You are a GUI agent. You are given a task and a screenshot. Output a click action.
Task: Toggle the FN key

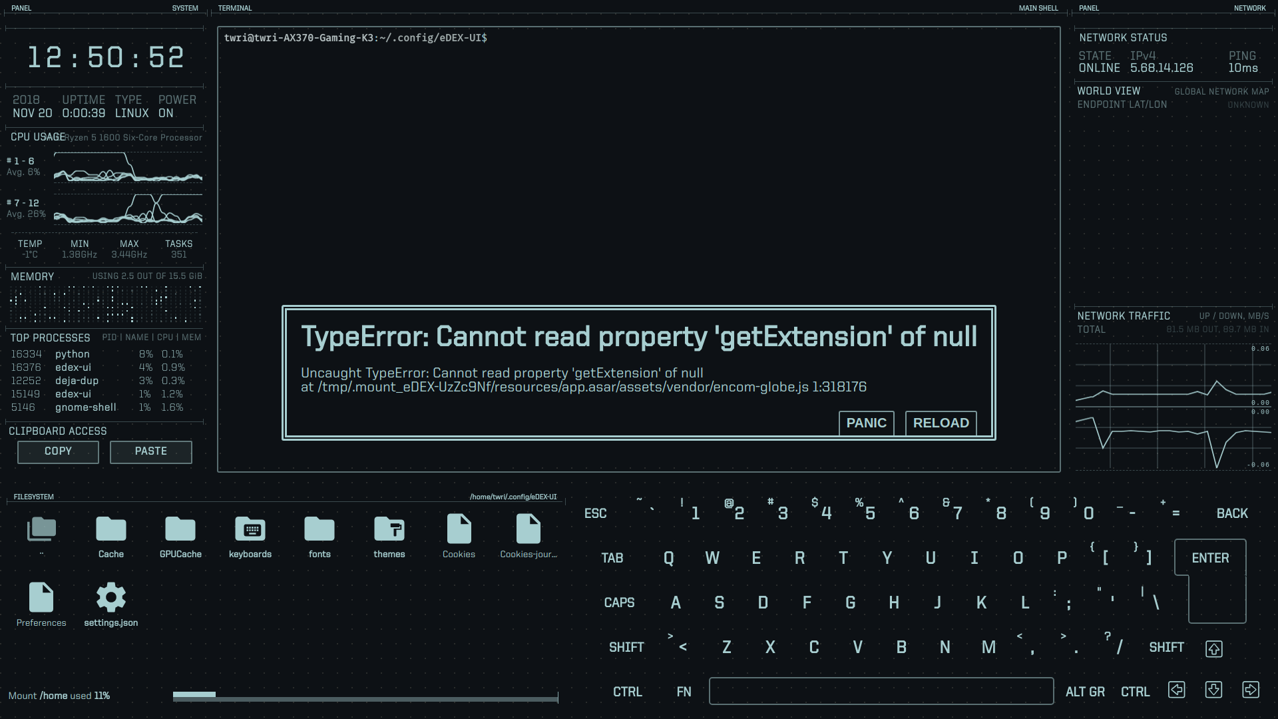684,692
